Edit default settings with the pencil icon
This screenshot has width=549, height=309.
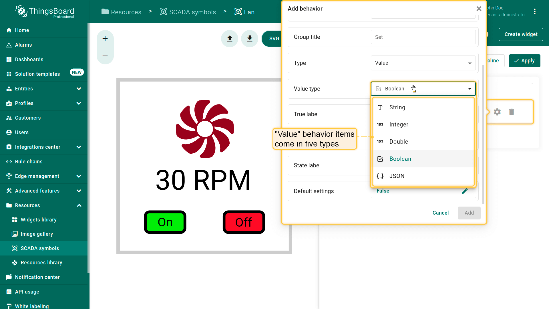point(465,191)
